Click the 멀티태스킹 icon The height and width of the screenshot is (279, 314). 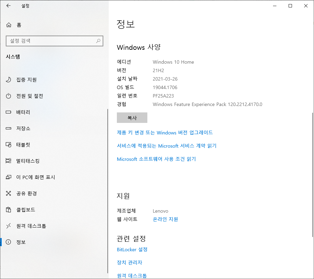click(x=8, y=161)
